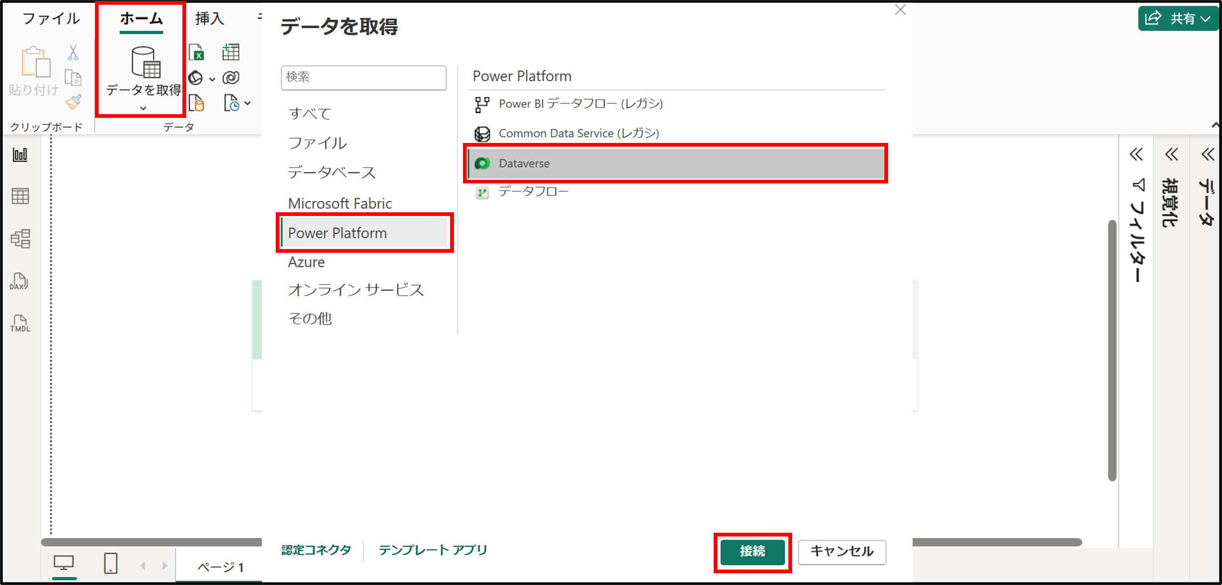The width and height of the screenshot is (1222, 585).
Task: Click the Excel workbook source icon
Action: click(x=196, y=52)
